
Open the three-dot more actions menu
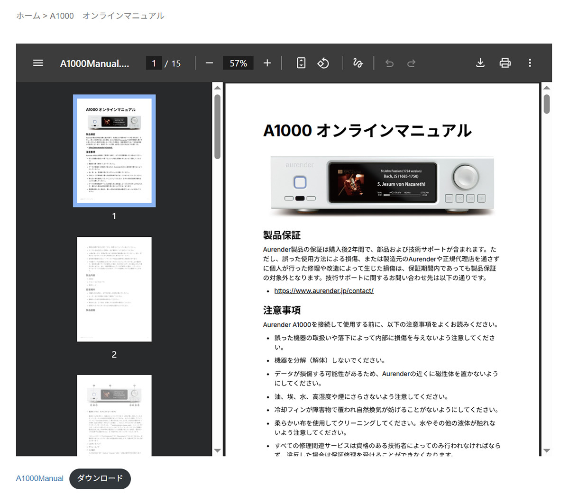point(530,63)
